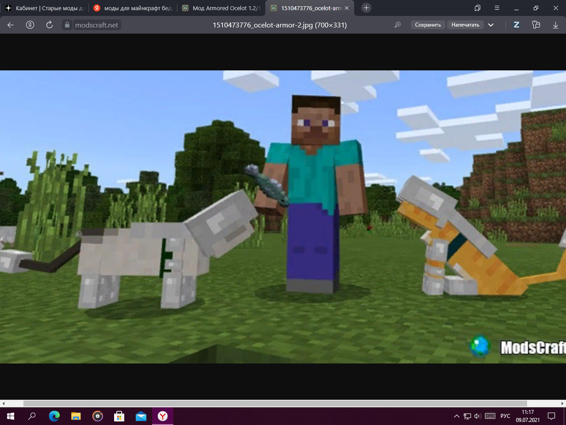Open the Windows Start menu

(10, 416)
